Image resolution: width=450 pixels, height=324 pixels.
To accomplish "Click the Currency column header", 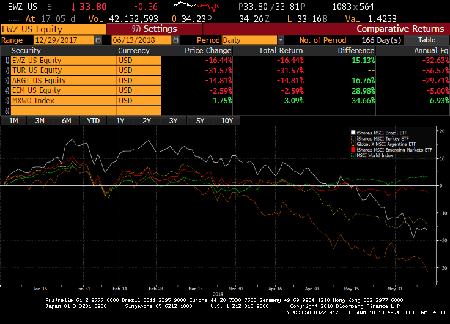I will [x=139, y=51].
